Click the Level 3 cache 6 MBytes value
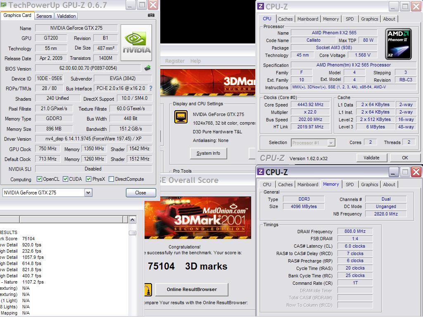The image size is (423, 317). pyautogui.click(x=375, y=127)
